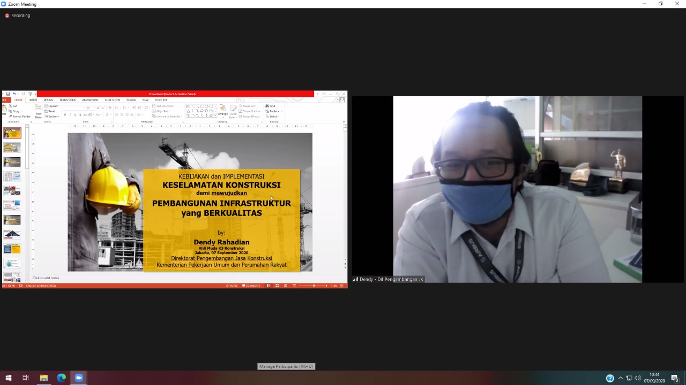686x385 pixels.
Task: Click the Zoom Recording indicator
Action: point(18,16)
